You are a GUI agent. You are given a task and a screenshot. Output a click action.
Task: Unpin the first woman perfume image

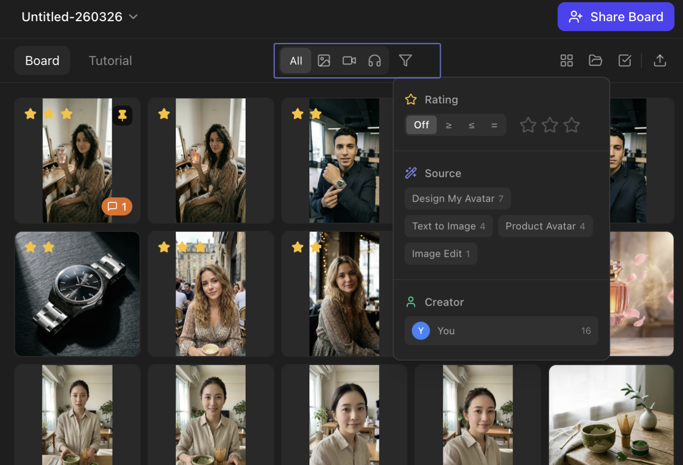point(122,116)
